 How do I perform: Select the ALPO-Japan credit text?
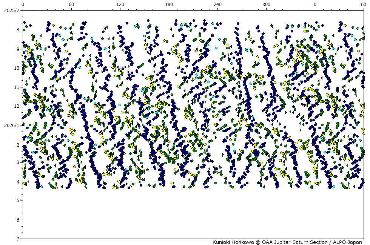coord(347,242)
